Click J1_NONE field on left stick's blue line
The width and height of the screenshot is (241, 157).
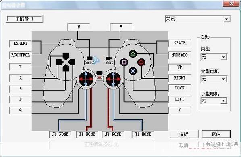pyautogui.click(x=60, y=134)
